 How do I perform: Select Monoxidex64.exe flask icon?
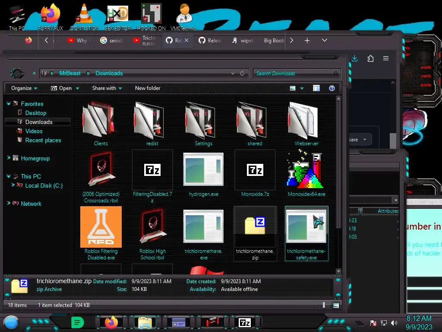pyautogui.click(x=305, y=169)
